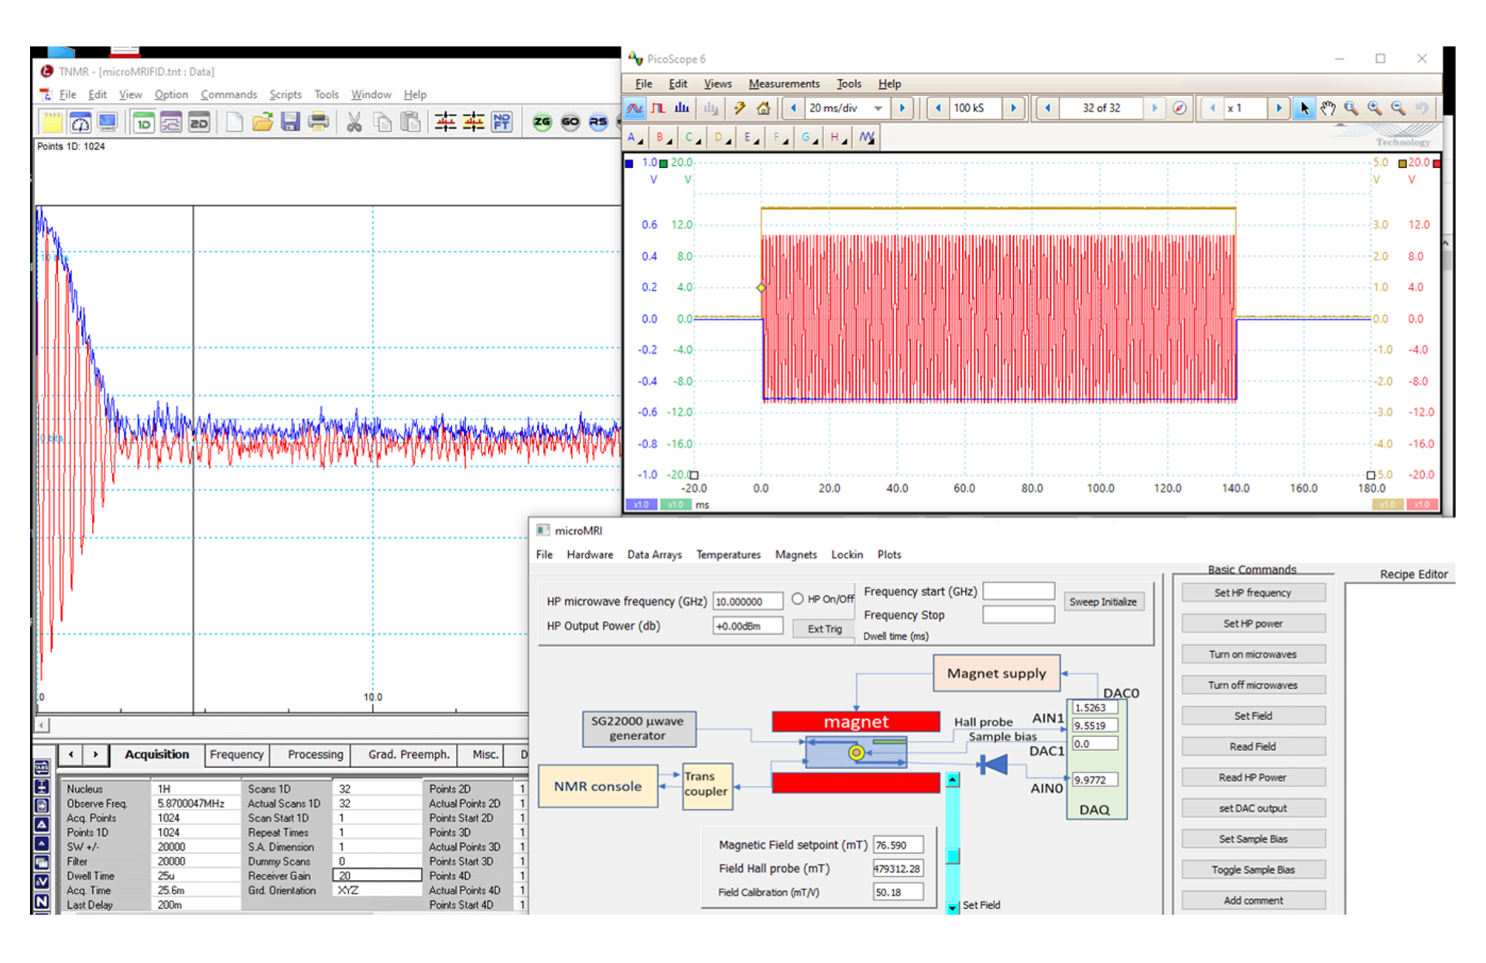Open the 20 ms/div timebase dropdown
This screenshot has width=1486, height=963.
[878, 108]
